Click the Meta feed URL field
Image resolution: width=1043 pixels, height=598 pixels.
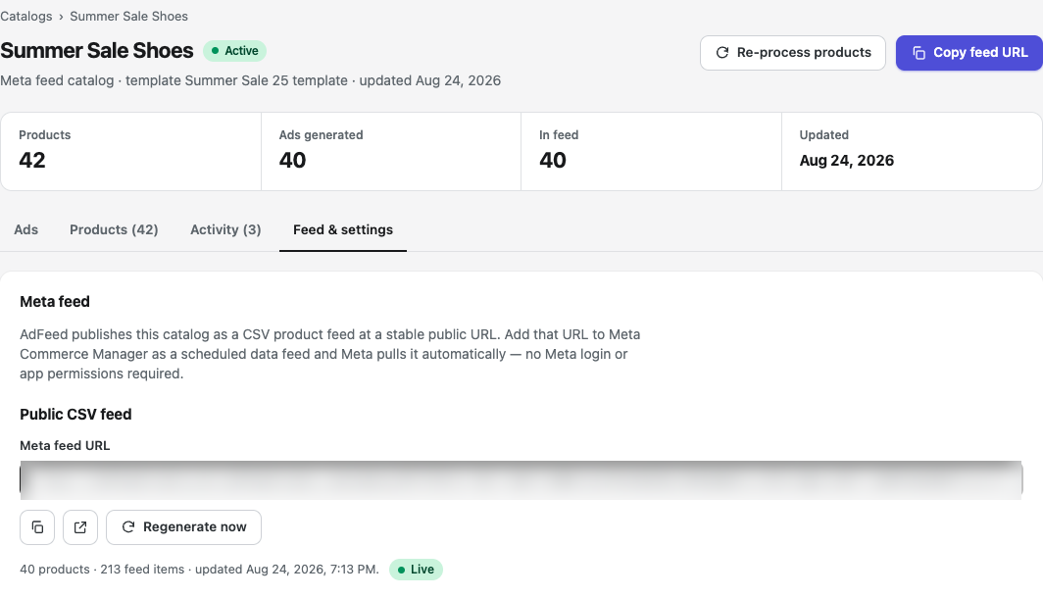pyautogui.click(x=521, y=480)
